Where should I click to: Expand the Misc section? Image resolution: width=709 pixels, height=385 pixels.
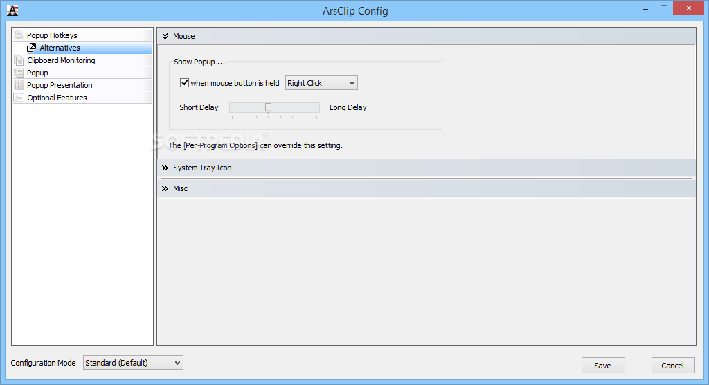pyautogui.click(x=165, y=188)
